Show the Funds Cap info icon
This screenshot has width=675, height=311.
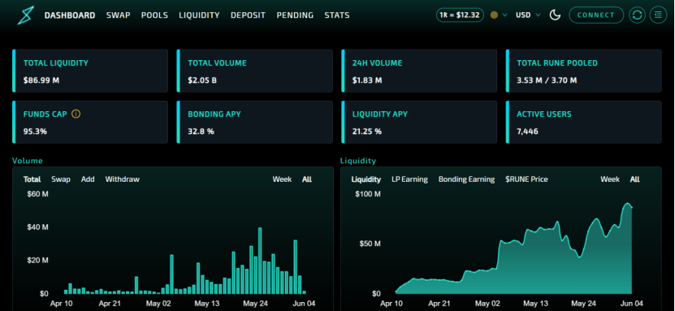(x=76, y=114)
